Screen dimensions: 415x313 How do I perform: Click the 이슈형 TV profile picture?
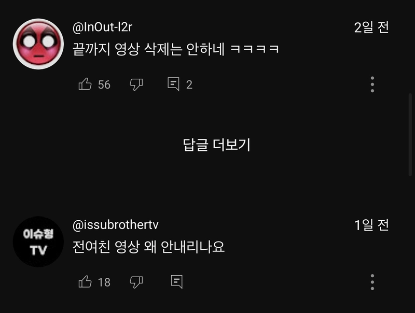(38, 241)
